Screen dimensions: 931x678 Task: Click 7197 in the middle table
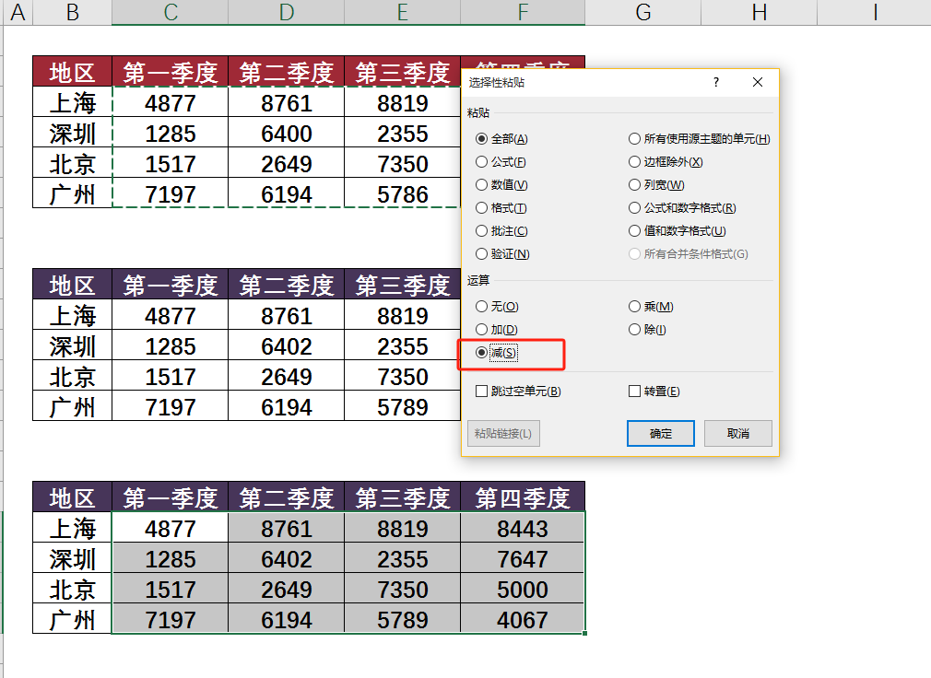click(x=171, y=406)
